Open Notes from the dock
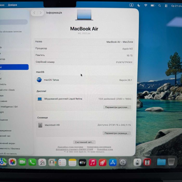 [x=73, y=162]
